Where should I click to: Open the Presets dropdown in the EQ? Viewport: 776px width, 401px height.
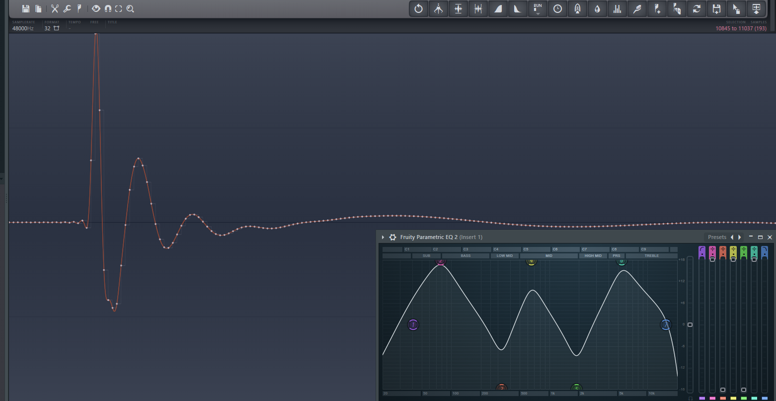point(717,238)
